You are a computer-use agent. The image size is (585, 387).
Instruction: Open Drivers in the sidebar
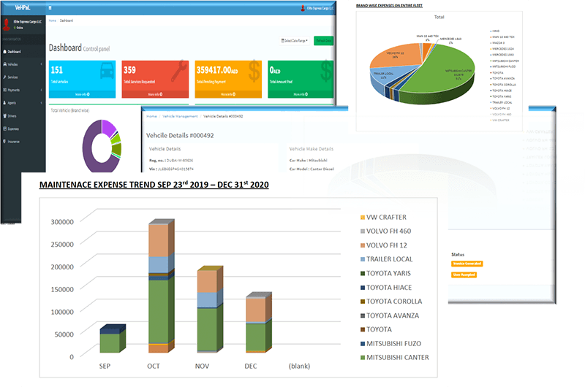(x=23, y=116)
